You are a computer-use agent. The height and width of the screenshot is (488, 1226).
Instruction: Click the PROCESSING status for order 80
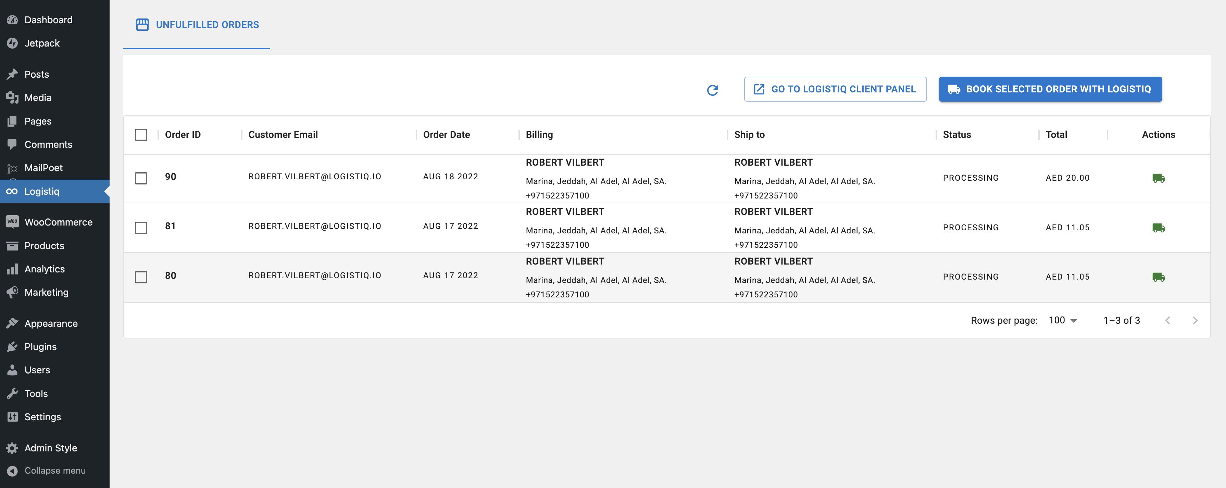click(971, 277)
